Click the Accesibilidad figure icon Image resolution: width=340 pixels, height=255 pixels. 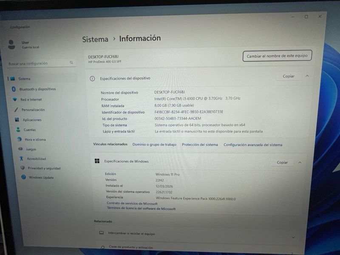[21, 159]
